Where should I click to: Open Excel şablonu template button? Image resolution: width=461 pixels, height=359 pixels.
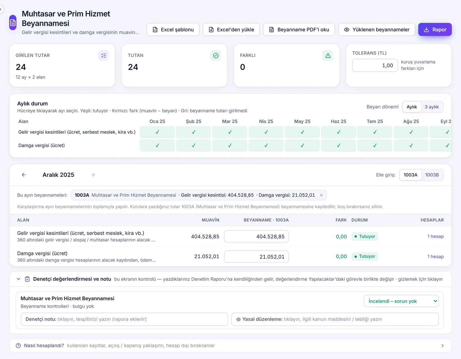point(173,29)
